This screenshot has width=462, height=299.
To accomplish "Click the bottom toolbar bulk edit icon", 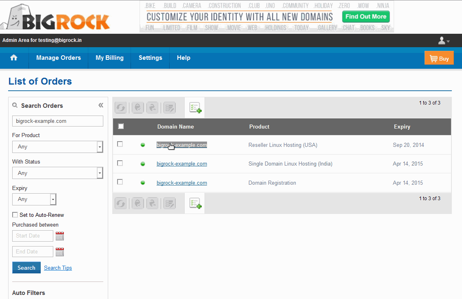I will [170, 203].
